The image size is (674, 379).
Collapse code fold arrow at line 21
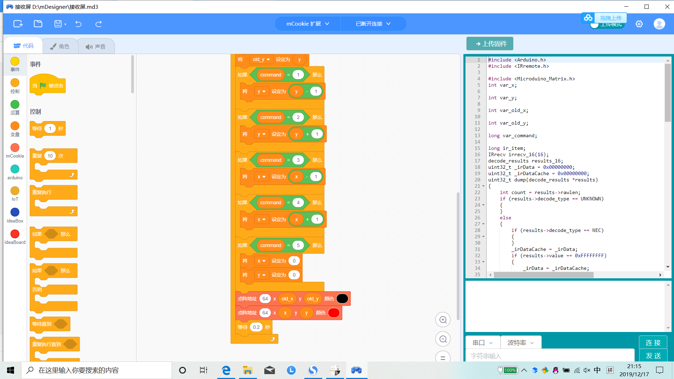pos(483,186)
